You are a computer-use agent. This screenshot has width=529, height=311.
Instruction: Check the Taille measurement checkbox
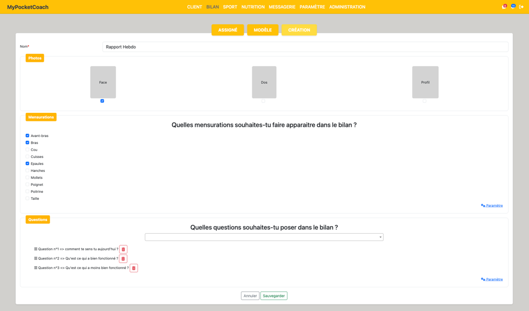[x=27, y=199]
